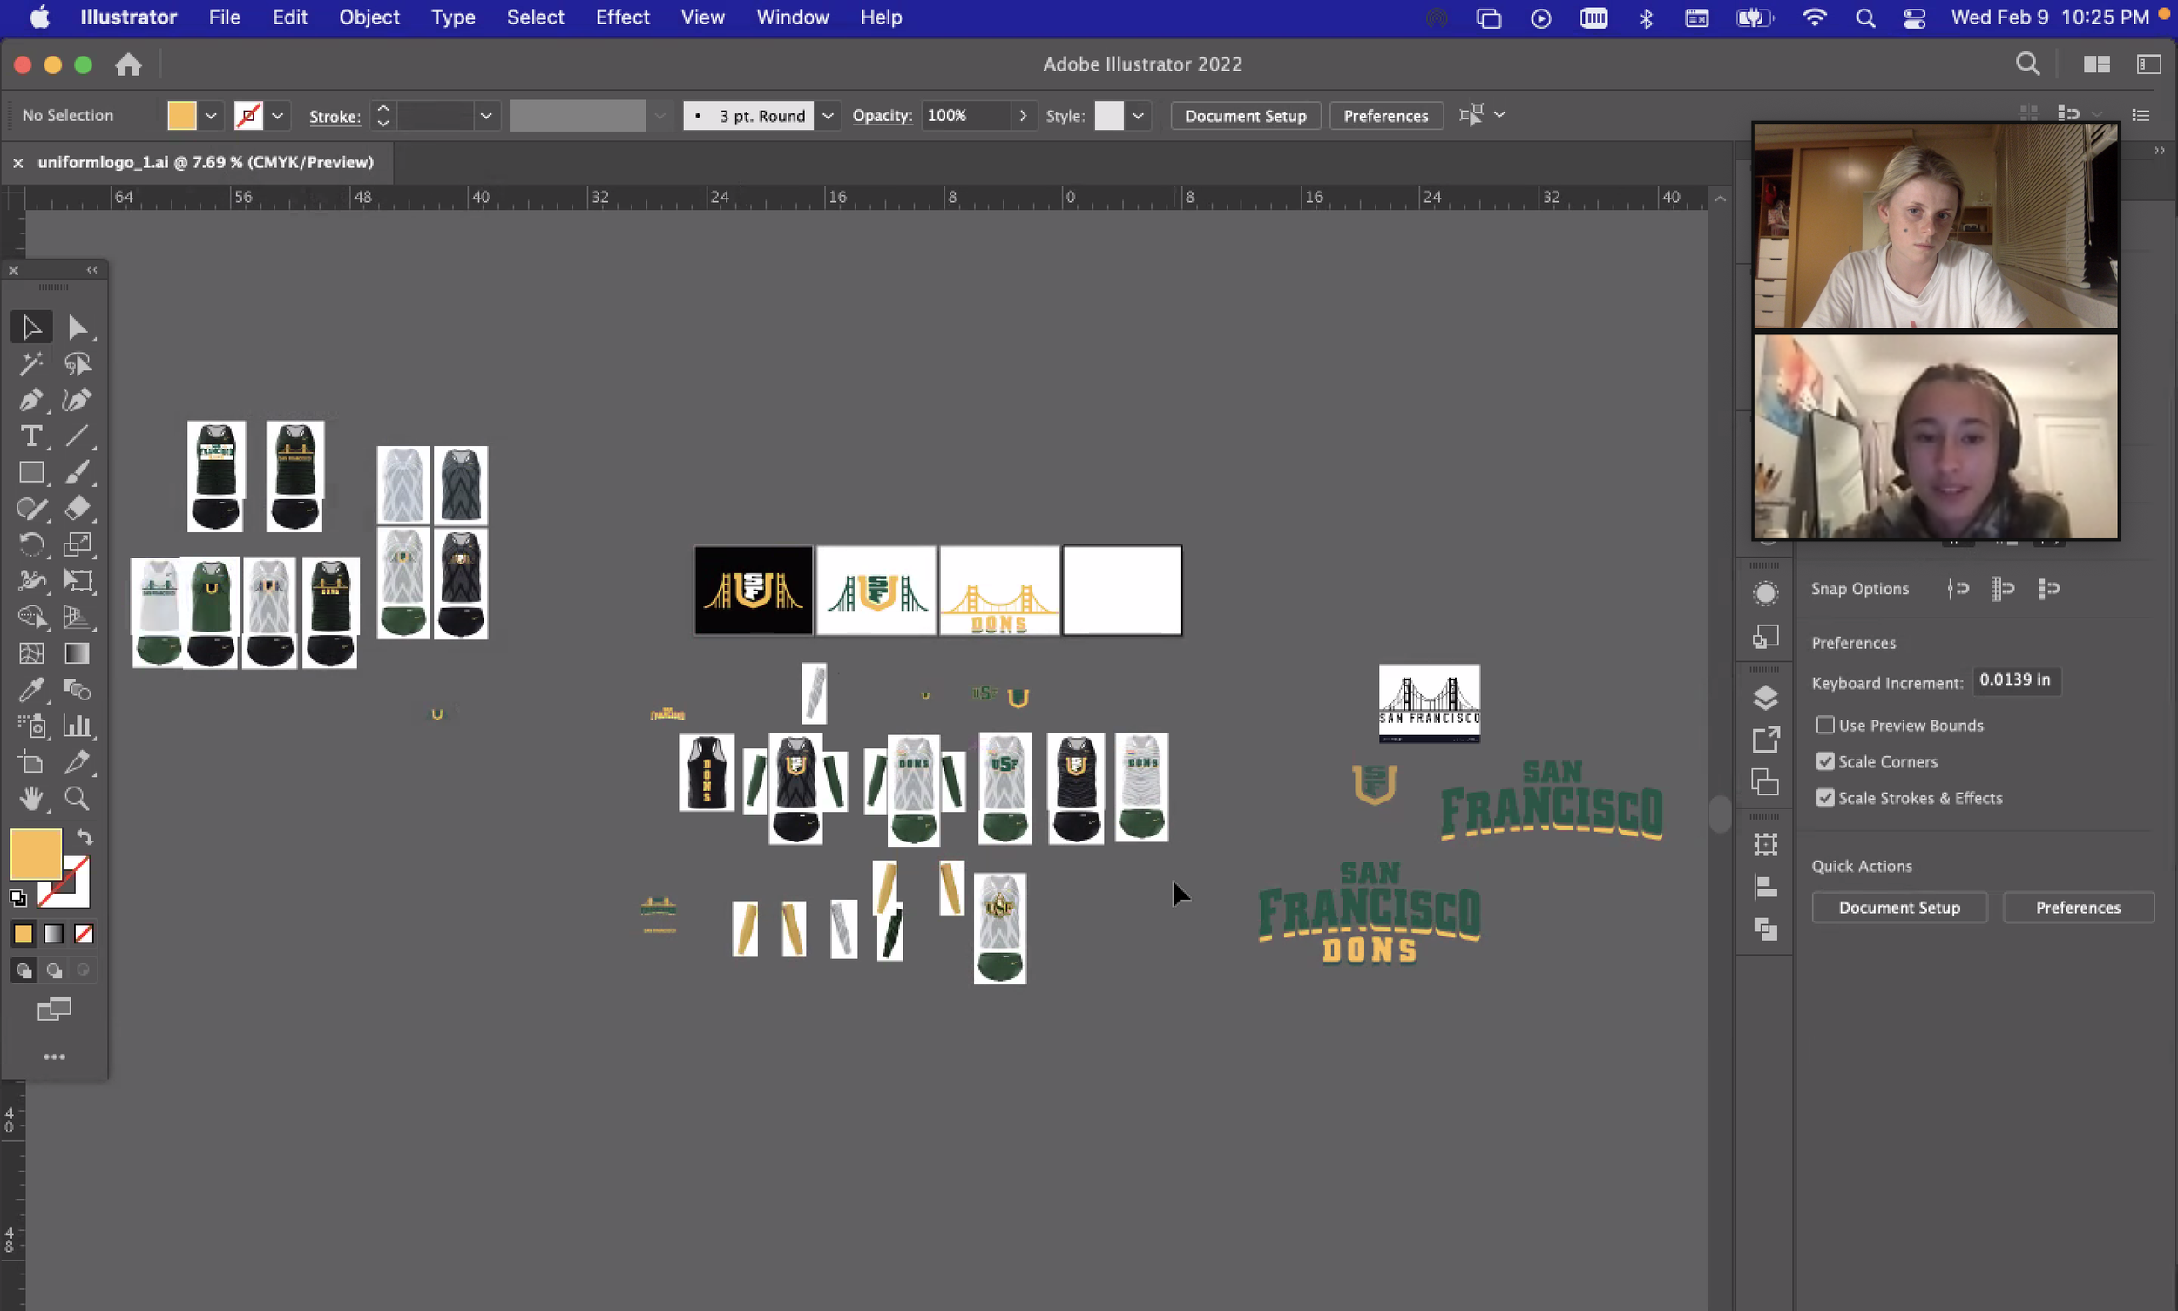Click Document Setup under Quick Actions
The width and height of the screenshot is (2178, 1311).
pyautogui.click(x=1900, y=908)
